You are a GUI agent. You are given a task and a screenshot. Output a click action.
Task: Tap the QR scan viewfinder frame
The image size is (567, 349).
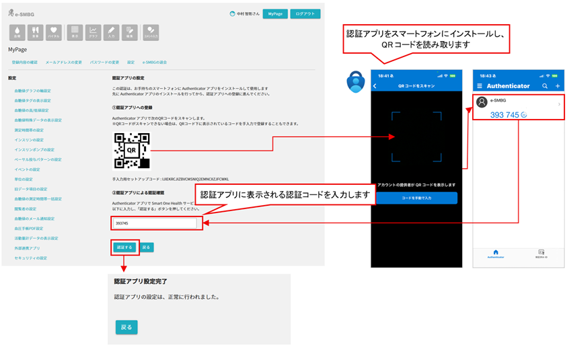(x=416, y=137)
